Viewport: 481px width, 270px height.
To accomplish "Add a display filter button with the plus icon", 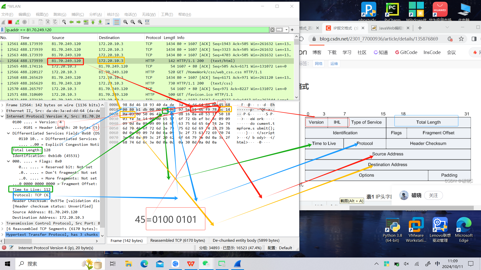I will tap(292, 30).
